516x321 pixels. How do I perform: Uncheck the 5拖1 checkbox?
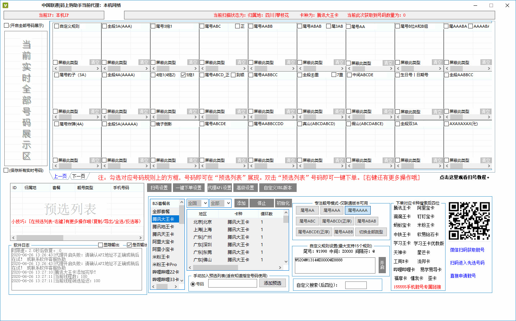click(183, 75)
